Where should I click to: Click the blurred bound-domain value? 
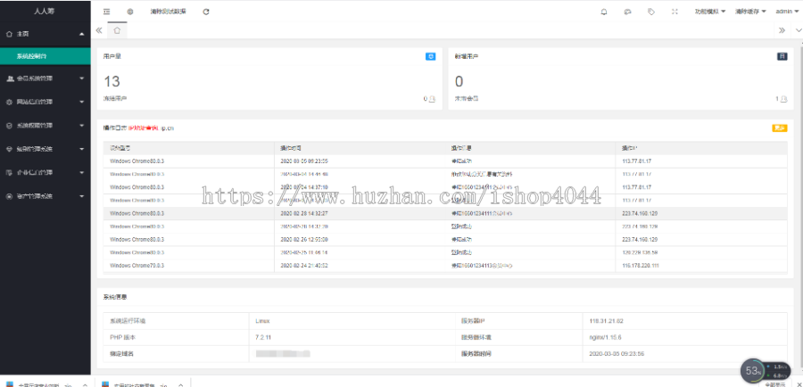tap(283, 354)
